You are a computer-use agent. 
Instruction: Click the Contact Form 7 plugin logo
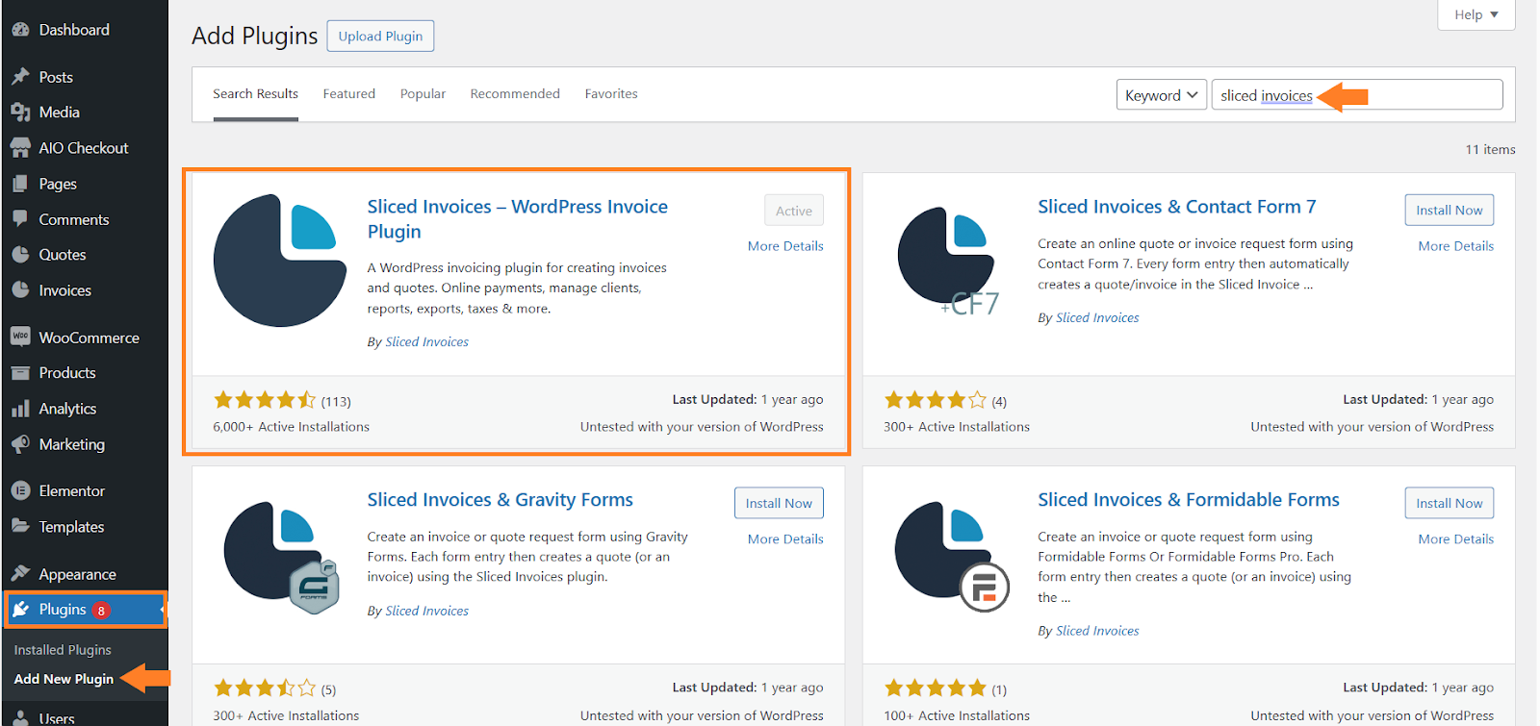coord(947,261)
